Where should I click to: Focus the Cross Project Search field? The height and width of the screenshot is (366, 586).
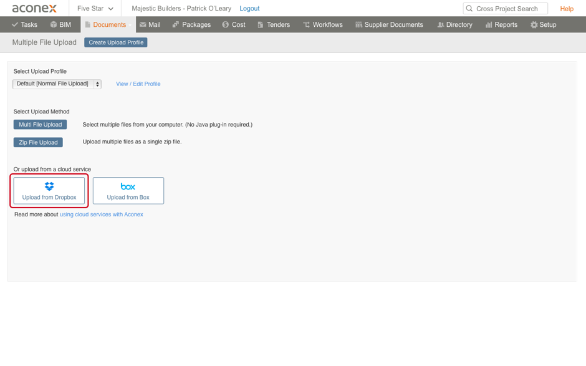[506, 9]
